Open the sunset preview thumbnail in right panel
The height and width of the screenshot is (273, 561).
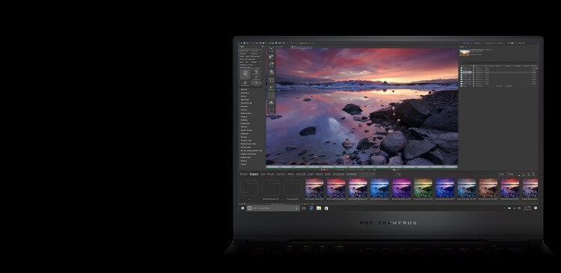(465, 52)
